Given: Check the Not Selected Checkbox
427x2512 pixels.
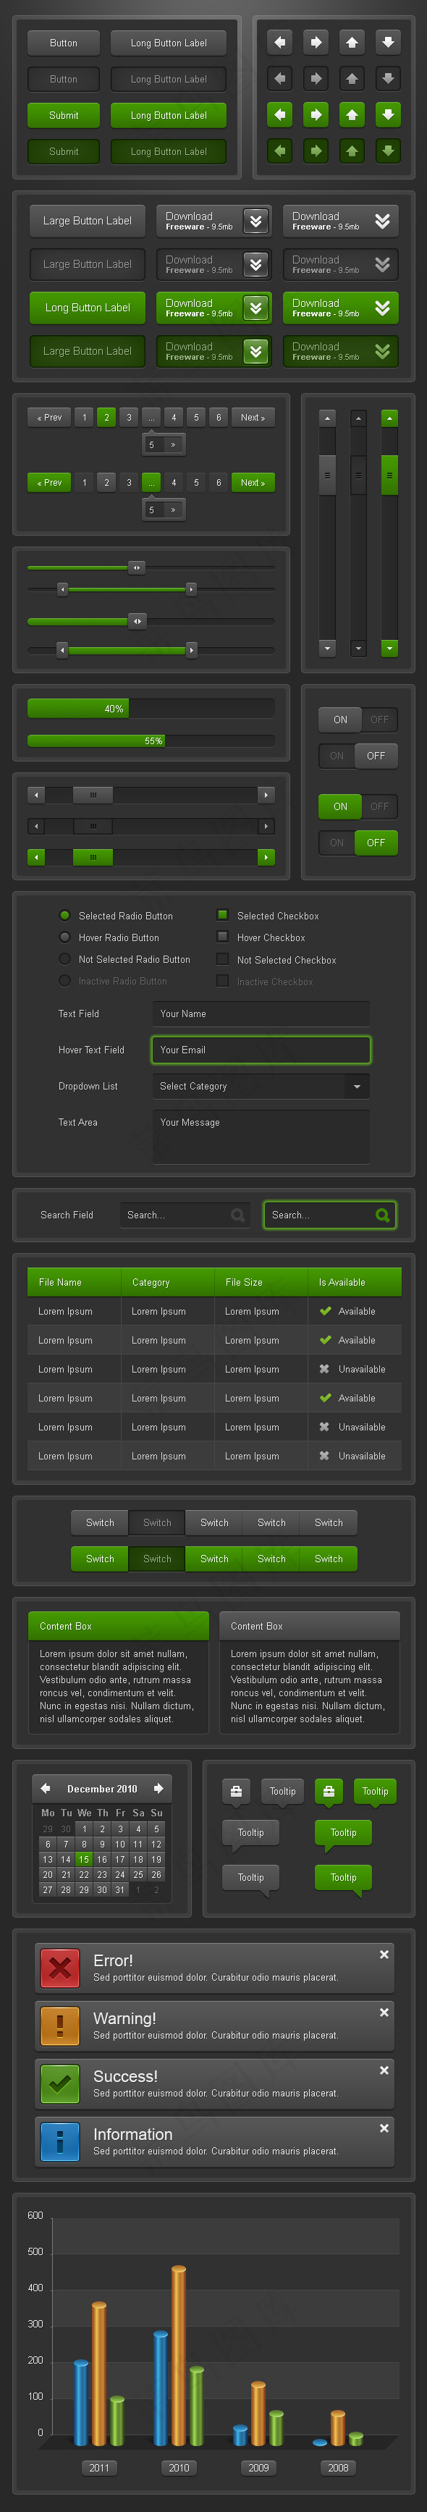Looking at the screenshot, I should pos(222,958).
